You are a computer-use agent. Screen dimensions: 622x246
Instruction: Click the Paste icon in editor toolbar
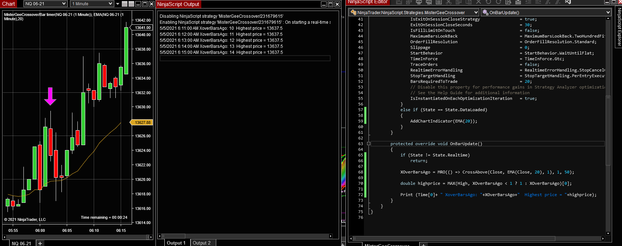469,2
